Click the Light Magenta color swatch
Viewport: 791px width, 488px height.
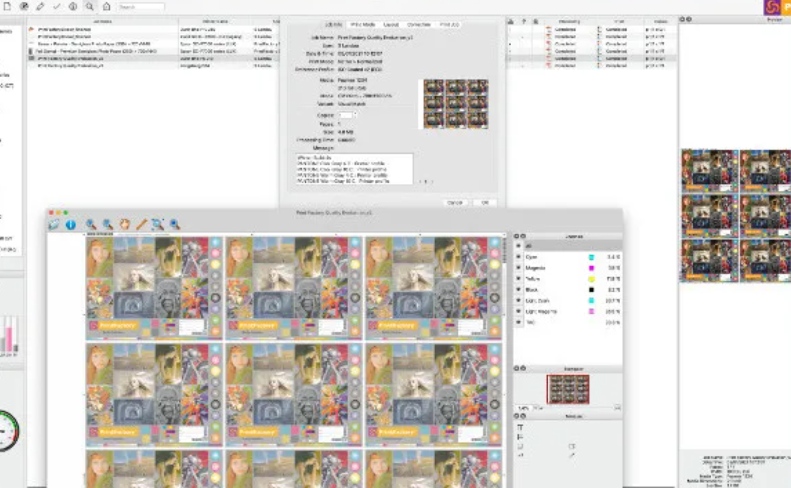pyautogui.click(x=591, y=311)
